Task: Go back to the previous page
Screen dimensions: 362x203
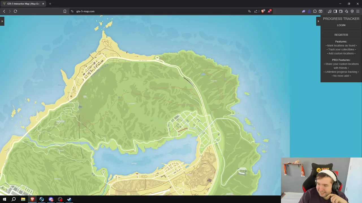Action: (x=4, y=11)
